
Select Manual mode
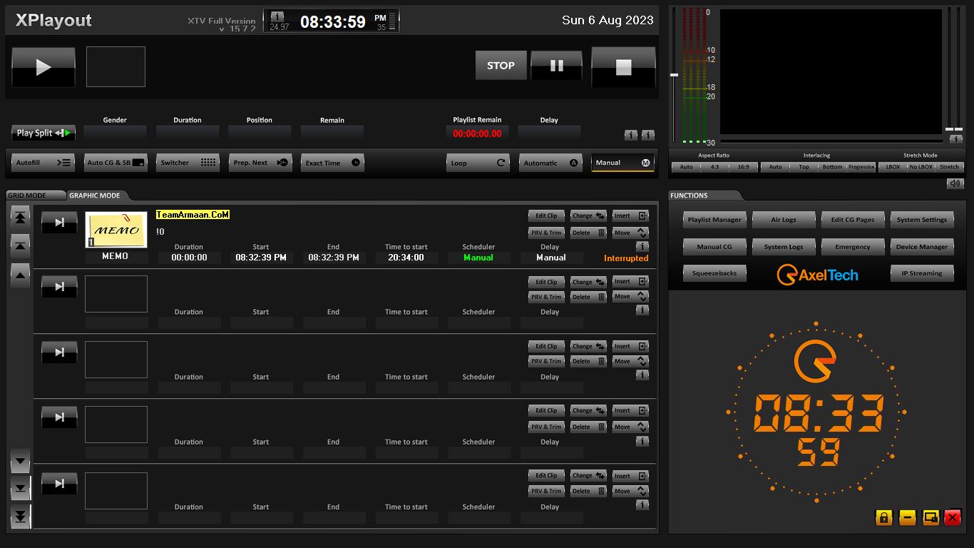pos(622,163)
